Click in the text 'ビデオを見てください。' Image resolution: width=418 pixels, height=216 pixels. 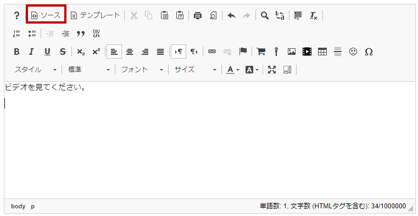click(45, 88)
